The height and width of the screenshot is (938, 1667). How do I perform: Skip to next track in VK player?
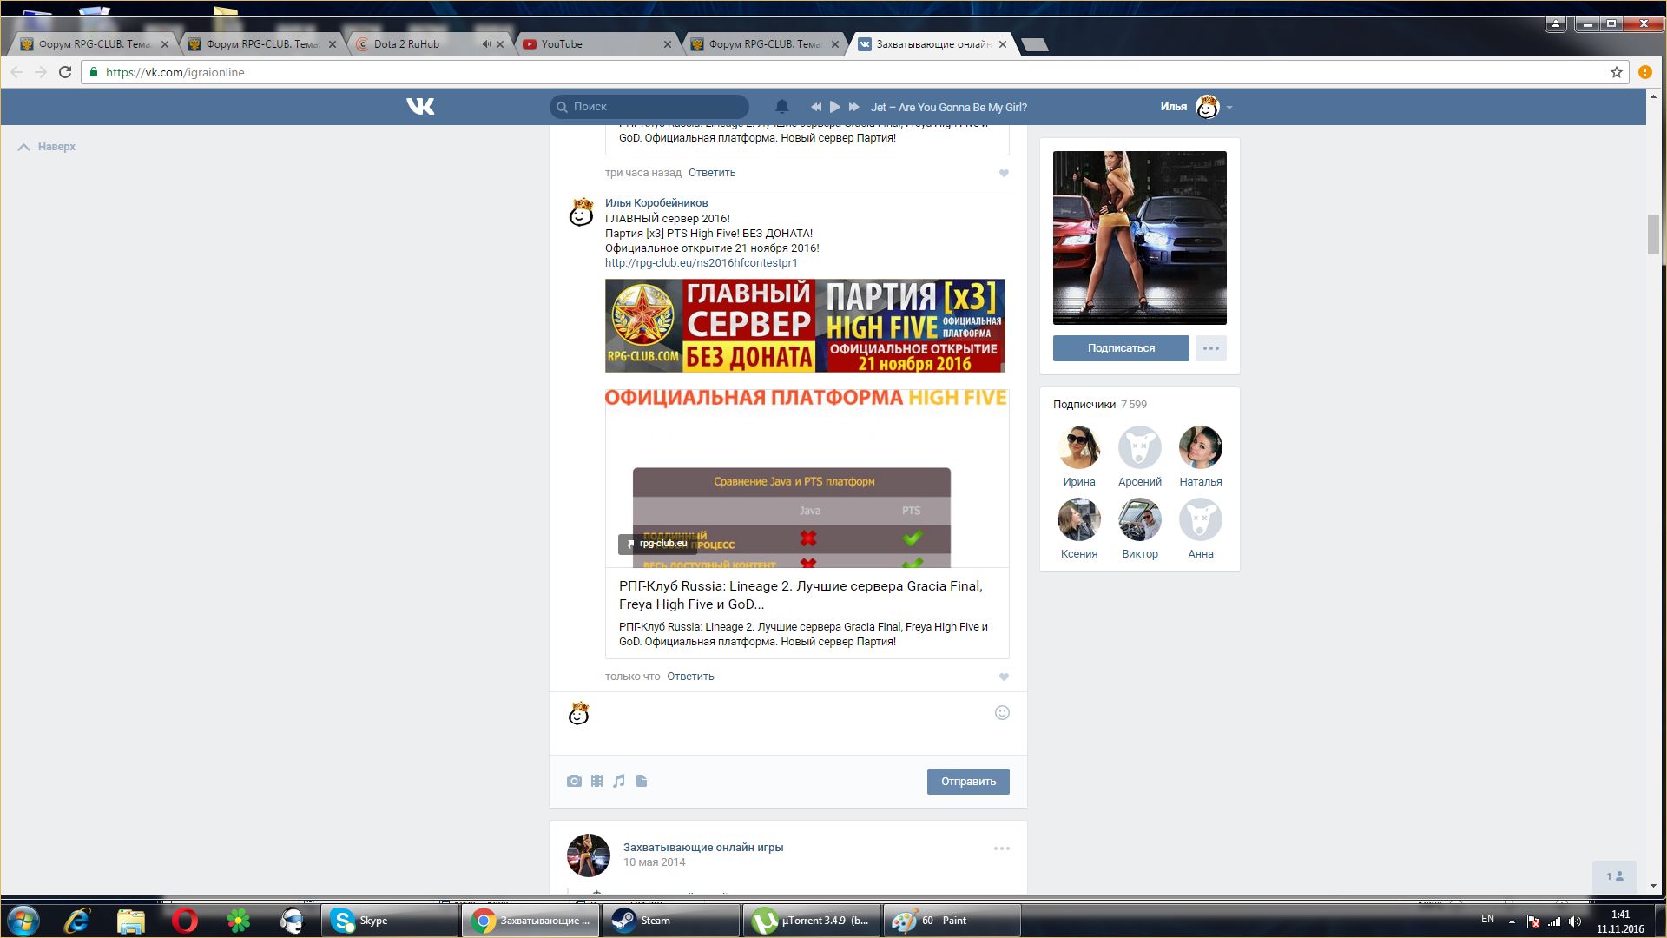coord(853,107)
